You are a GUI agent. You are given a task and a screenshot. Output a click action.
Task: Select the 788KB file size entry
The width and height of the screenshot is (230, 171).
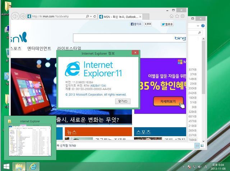(193, 140)
